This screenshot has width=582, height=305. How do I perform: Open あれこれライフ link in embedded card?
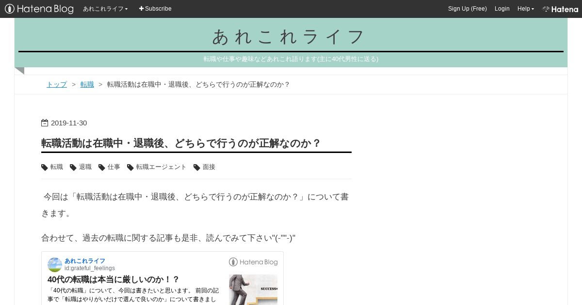pyautogui.click(x=85, y=261)
